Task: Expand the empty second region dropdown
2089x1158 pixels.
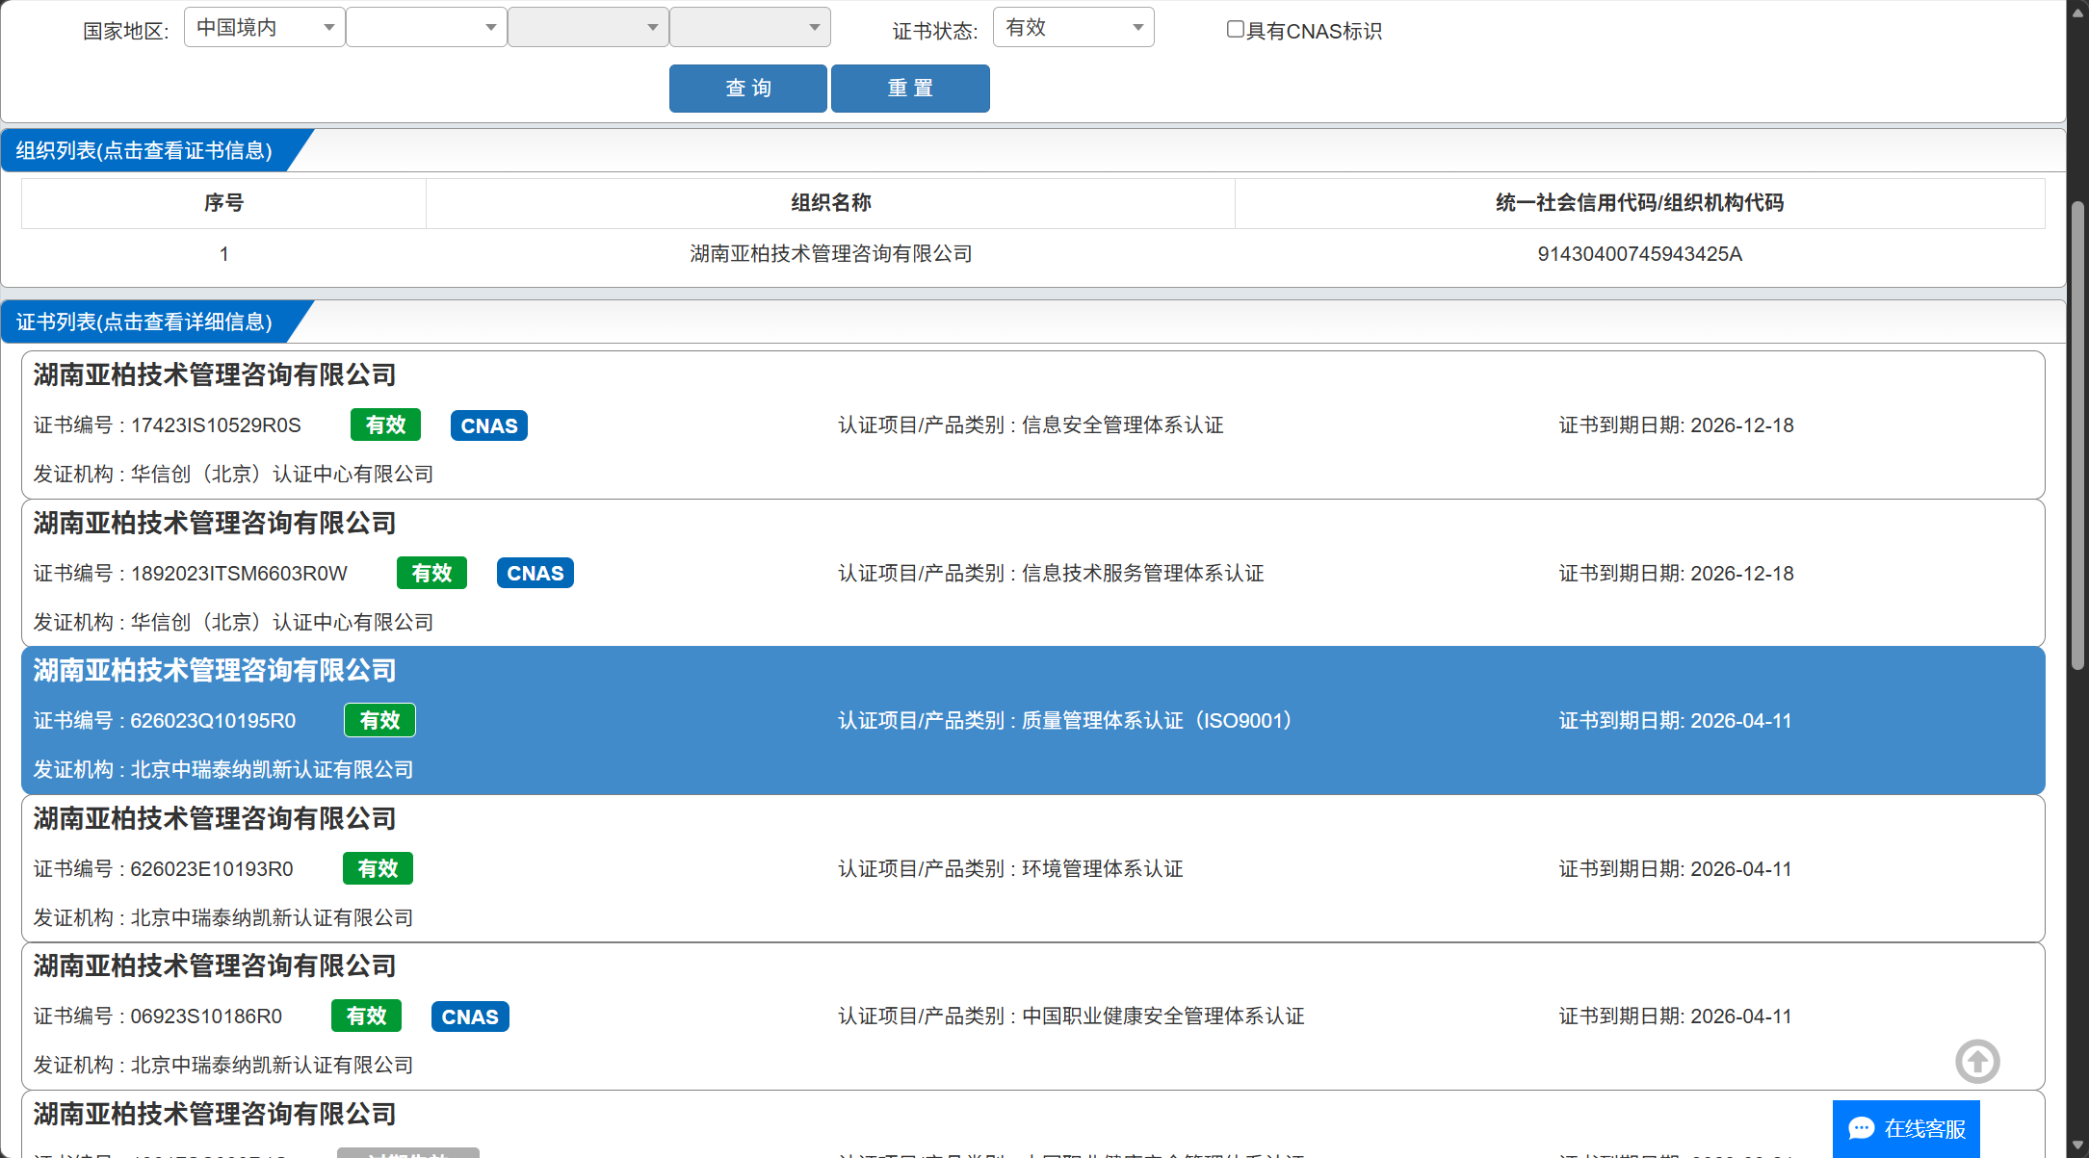Action: coord(426,28)
